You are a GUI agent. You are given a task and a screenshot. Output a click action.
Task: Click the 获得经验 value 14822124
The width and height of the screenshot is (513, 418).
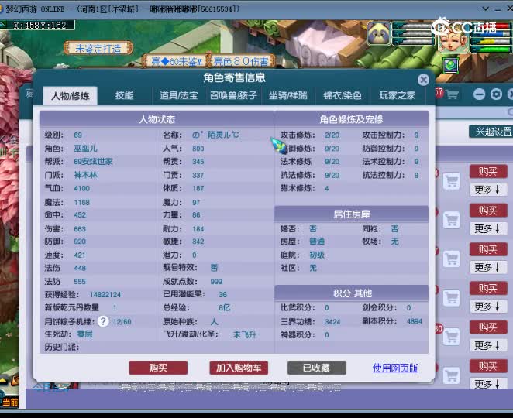(105, 294)
